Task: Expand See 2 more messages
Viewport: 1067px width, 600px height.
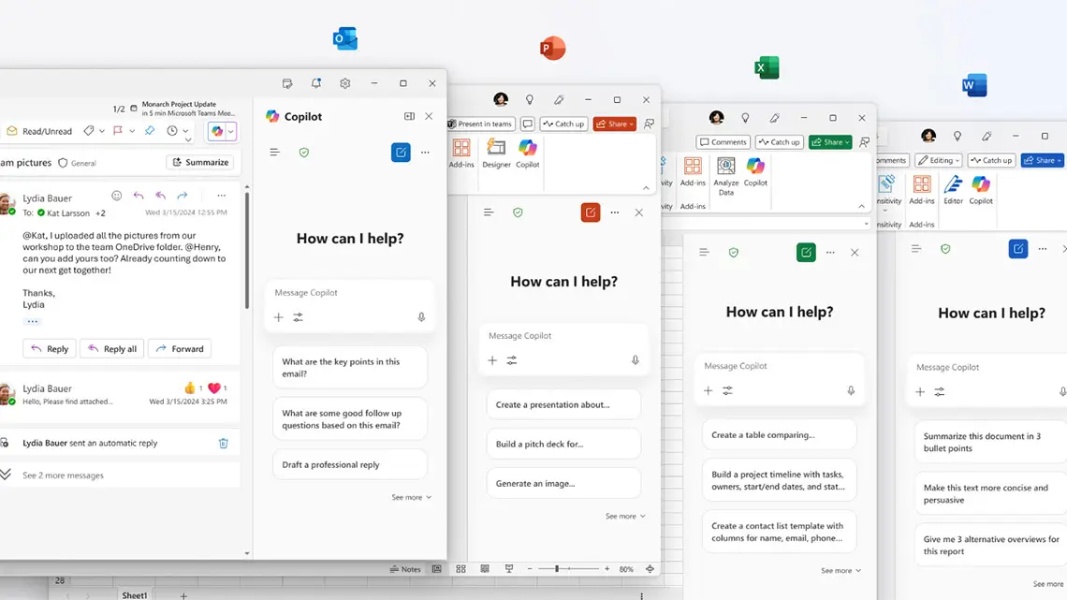Action: (63, 476)
